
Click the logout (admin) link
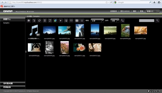pyautogui.click(x=125, y=11)
